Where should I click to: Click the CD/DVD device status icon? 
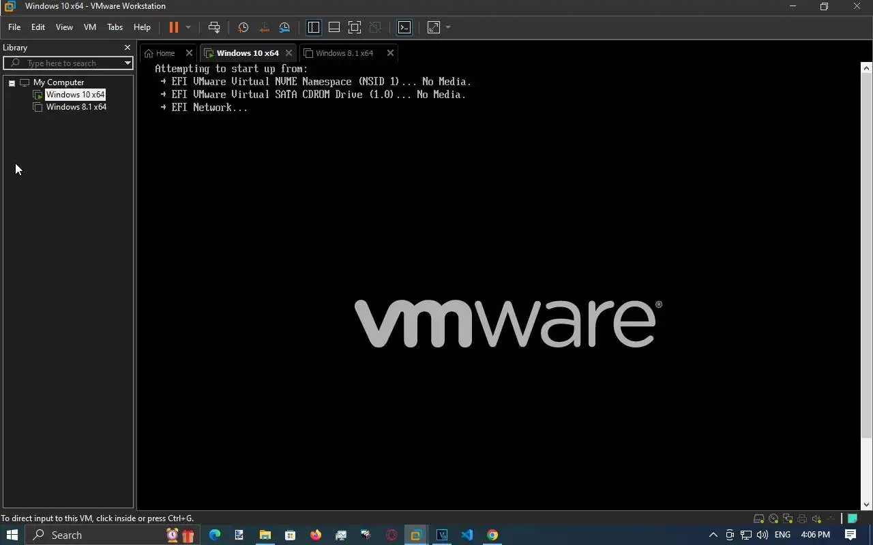point(773,519)
